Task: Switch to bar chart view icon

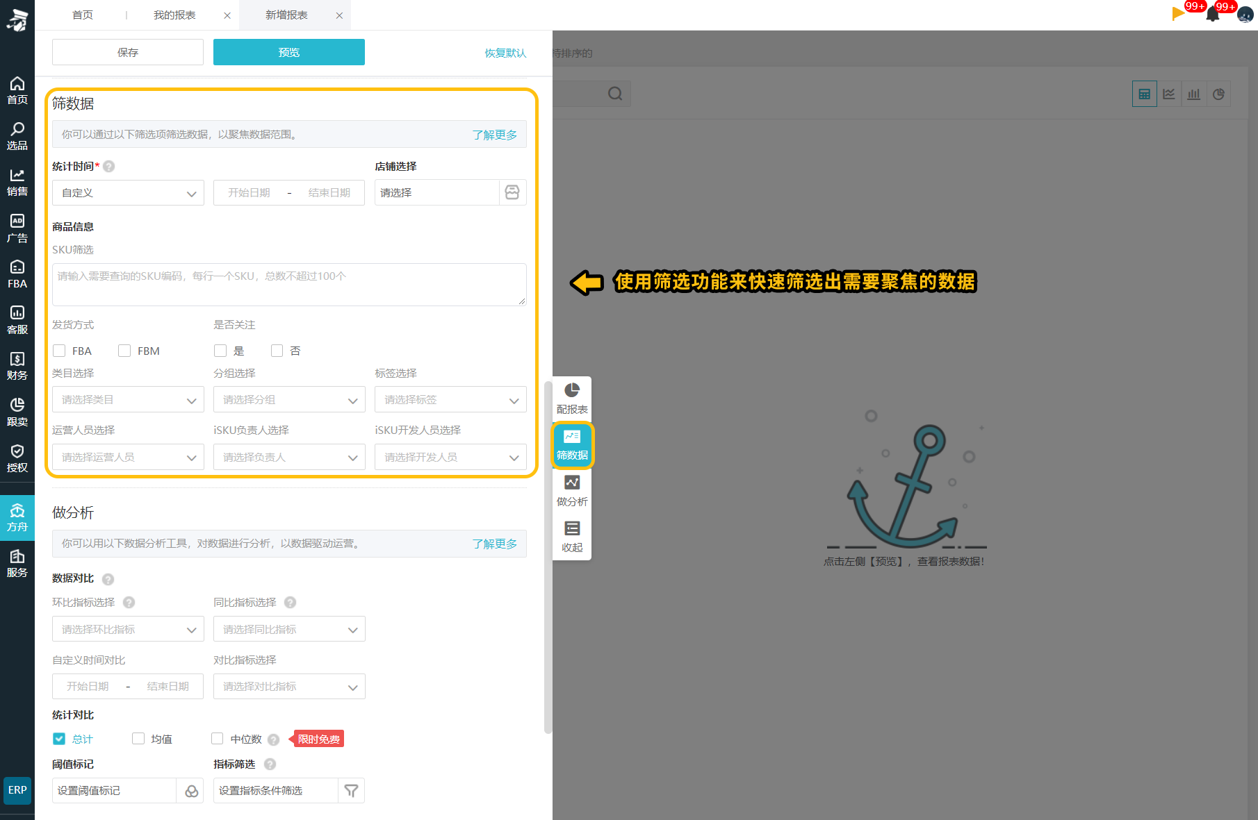Action: pos(1193,94)
